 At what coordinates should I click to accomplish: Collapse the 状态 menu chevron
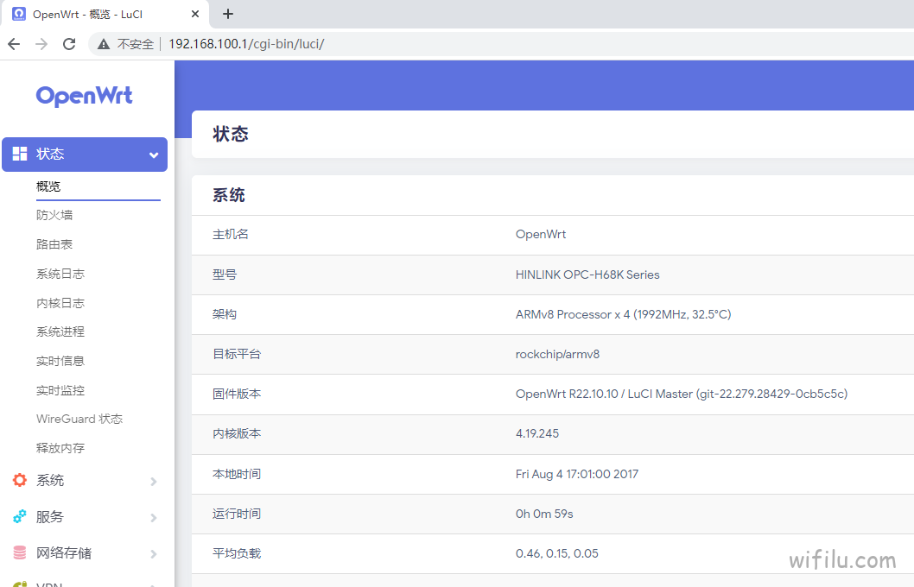click(x=154, y=155)
